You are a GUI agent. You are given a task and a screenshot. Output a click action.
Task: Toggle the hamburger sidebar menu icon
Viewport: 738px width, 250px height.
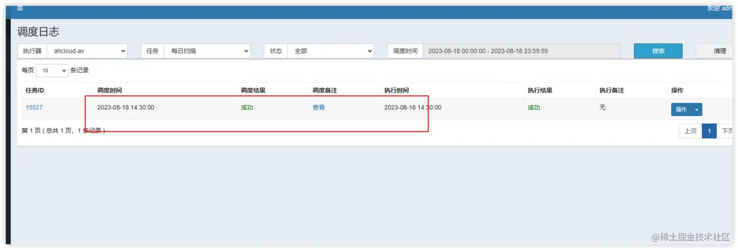[20, 8]
